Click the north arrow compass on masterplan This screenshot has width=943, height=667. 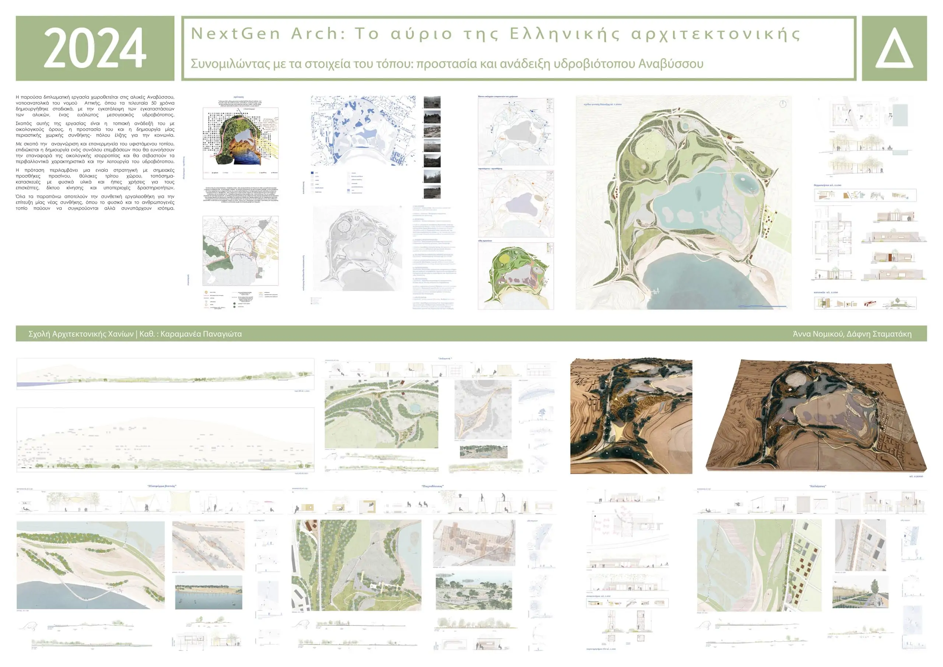(783, 104)
